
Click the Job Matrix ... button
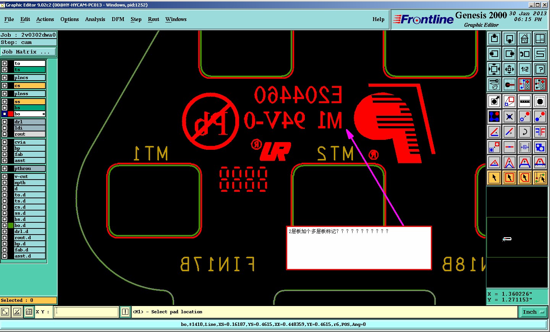point(28,52)
